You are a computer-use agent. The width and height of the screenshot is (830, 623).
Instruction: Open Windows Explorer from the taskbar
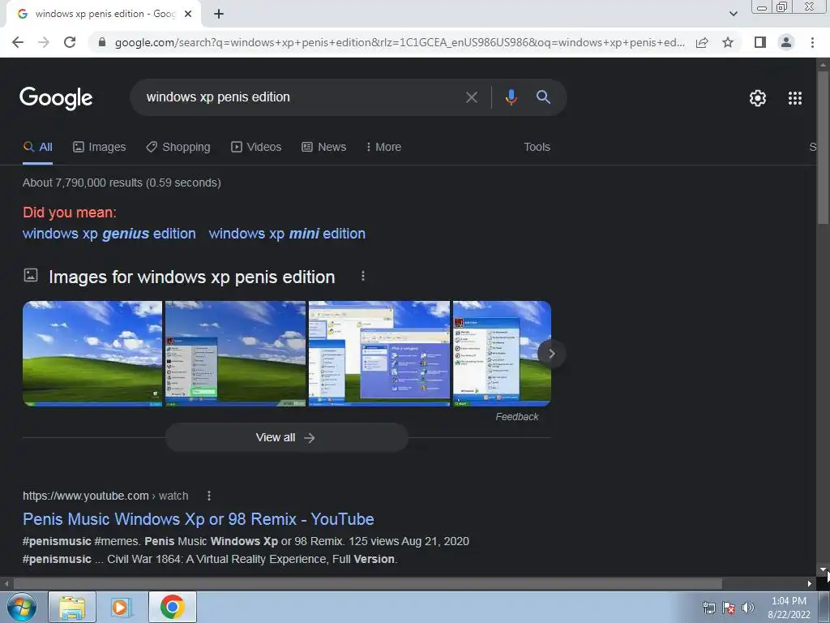click(x=72, y=607)
